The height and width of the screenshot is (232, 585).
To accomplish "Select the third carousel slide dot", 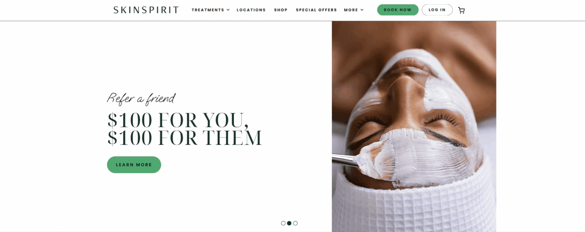I will tap(295, 223).
